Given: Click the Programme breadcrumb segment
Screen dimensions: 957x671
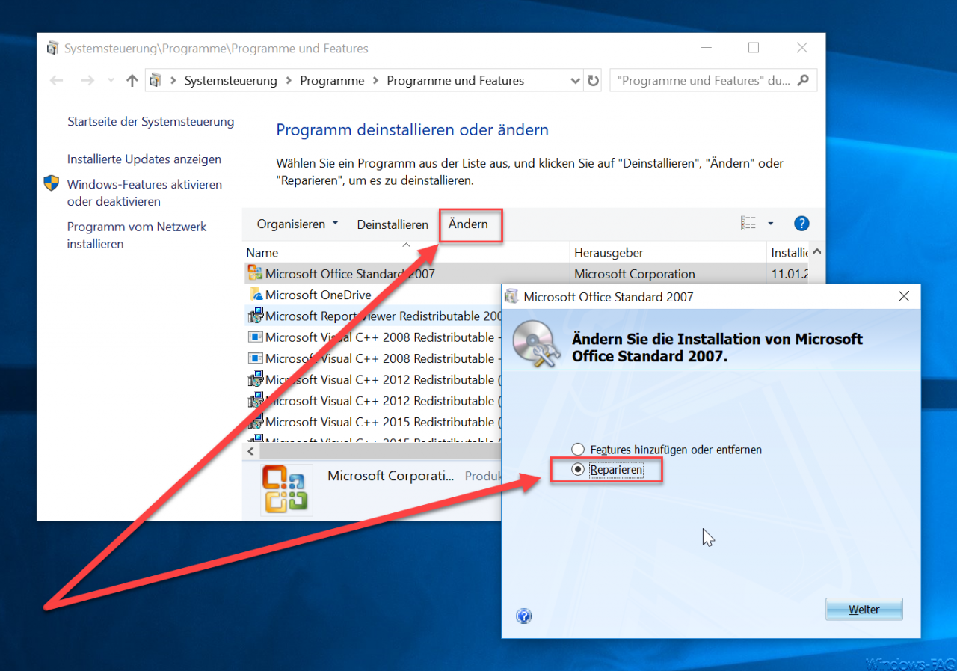Looking at the screenshot, I should coord(332,80).
